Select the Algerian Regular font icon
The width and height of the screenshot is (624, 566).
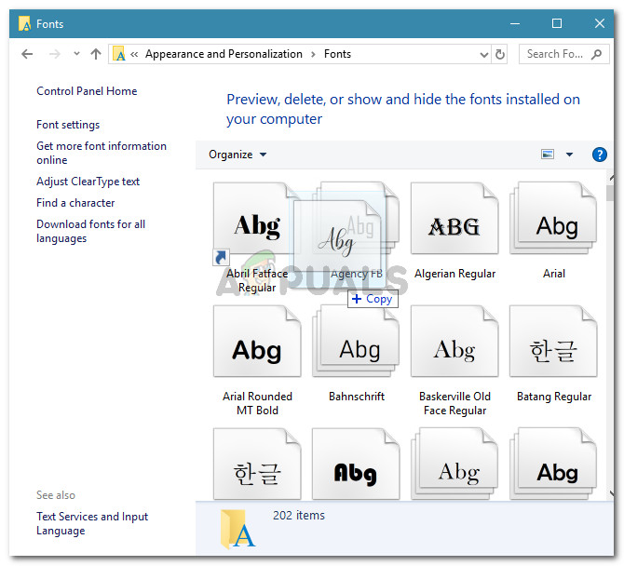454,219
